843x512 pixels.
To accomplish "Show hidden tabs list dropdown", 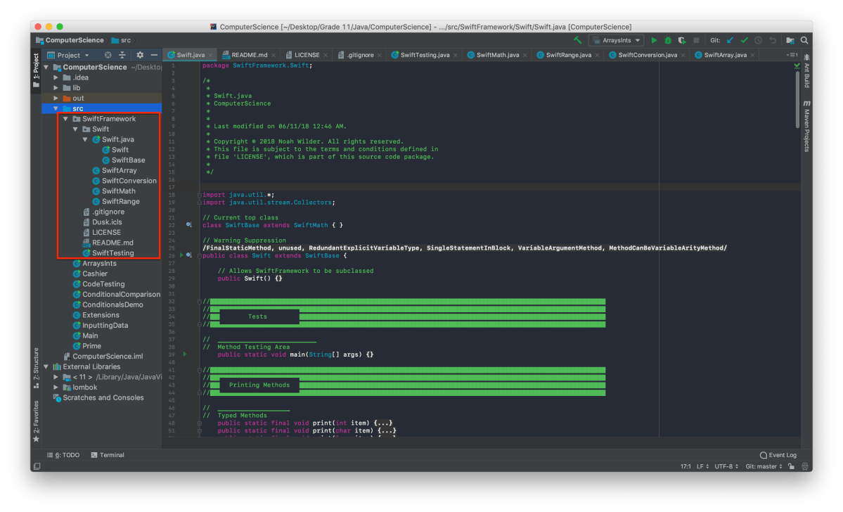I will [792, 55].
